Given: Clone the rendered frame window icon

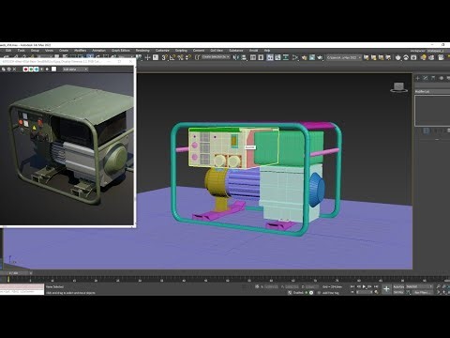Looking at the screenshot, I should tap(4, 69).
